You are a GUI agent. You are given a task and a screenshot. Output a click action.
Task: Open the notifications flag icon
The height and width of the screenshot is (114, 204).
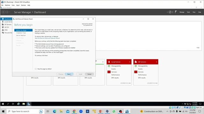coord(176,12)
